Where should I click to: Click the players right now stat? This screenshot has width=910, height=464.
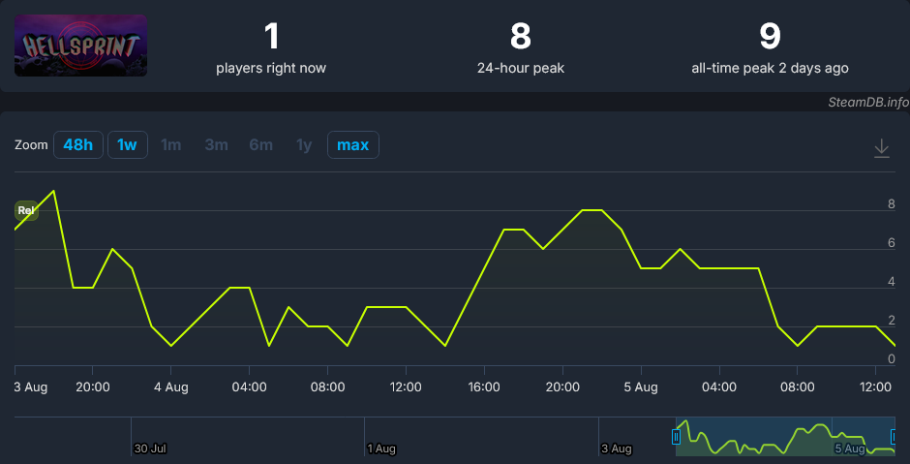point(271,47)
